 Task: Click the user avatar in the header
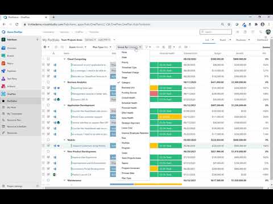pos(268,32)
